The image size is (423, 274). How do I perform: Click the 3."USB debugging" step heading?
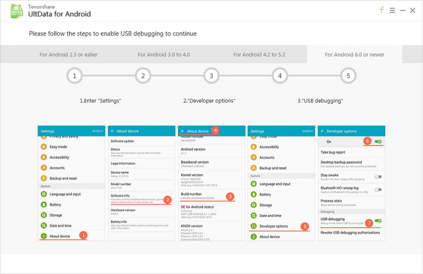(x=320, y=100)
